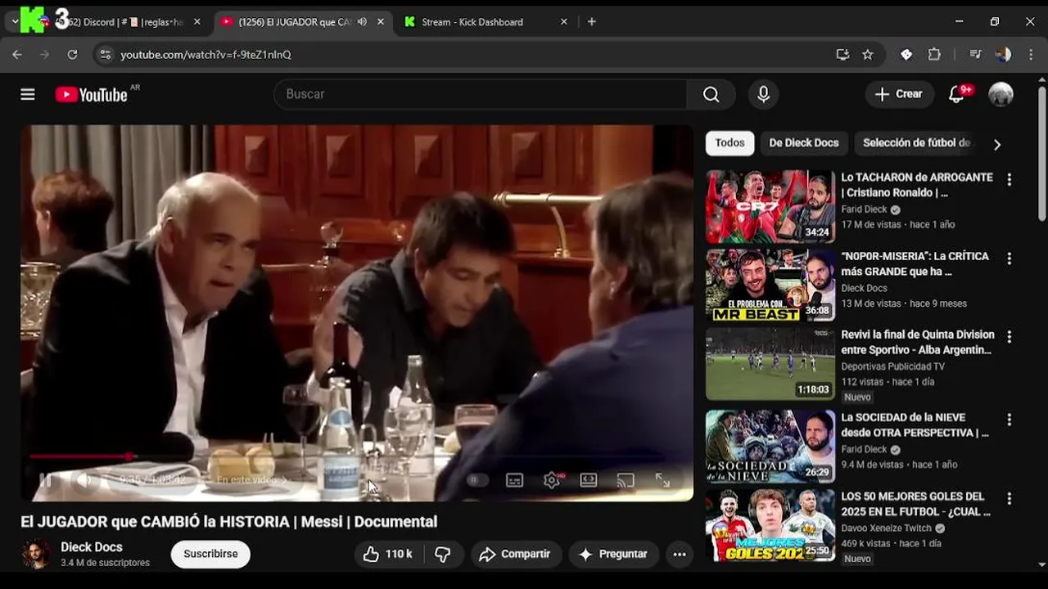Expand 'En este video' chapters
Image resolution: width=1048 pixels, height=589 pixels.
(x=252, y=480)
